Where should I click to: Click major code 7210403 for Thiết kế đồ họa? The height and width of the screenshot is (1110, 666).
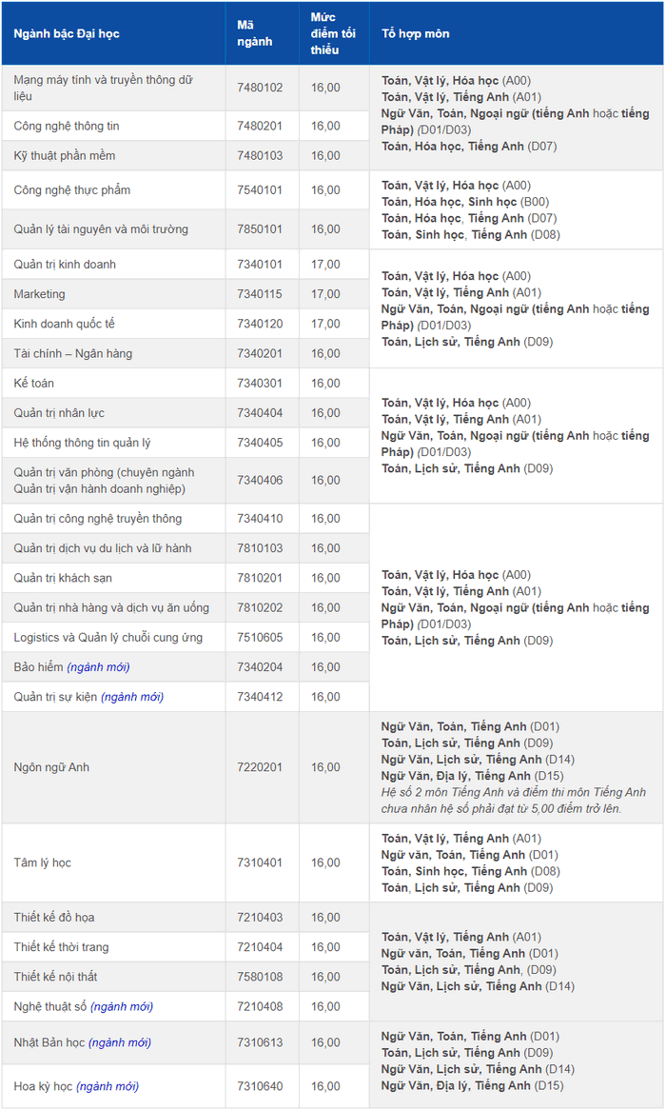click(260, 918)
